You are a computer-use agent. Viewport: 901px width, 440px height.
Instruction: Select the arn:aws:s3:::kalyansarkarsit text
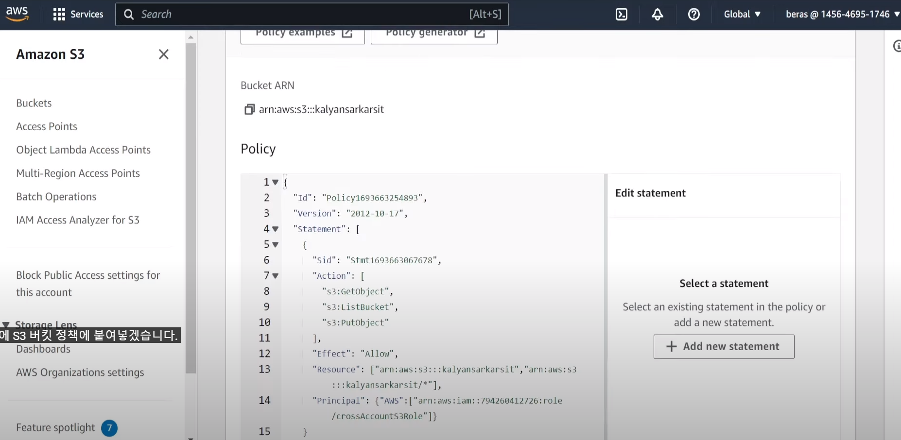(x=321, y=109)
